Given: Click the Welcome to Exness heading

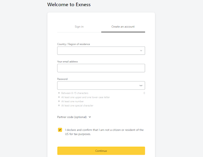Looking at the screenshot, I should click(69, 4).
